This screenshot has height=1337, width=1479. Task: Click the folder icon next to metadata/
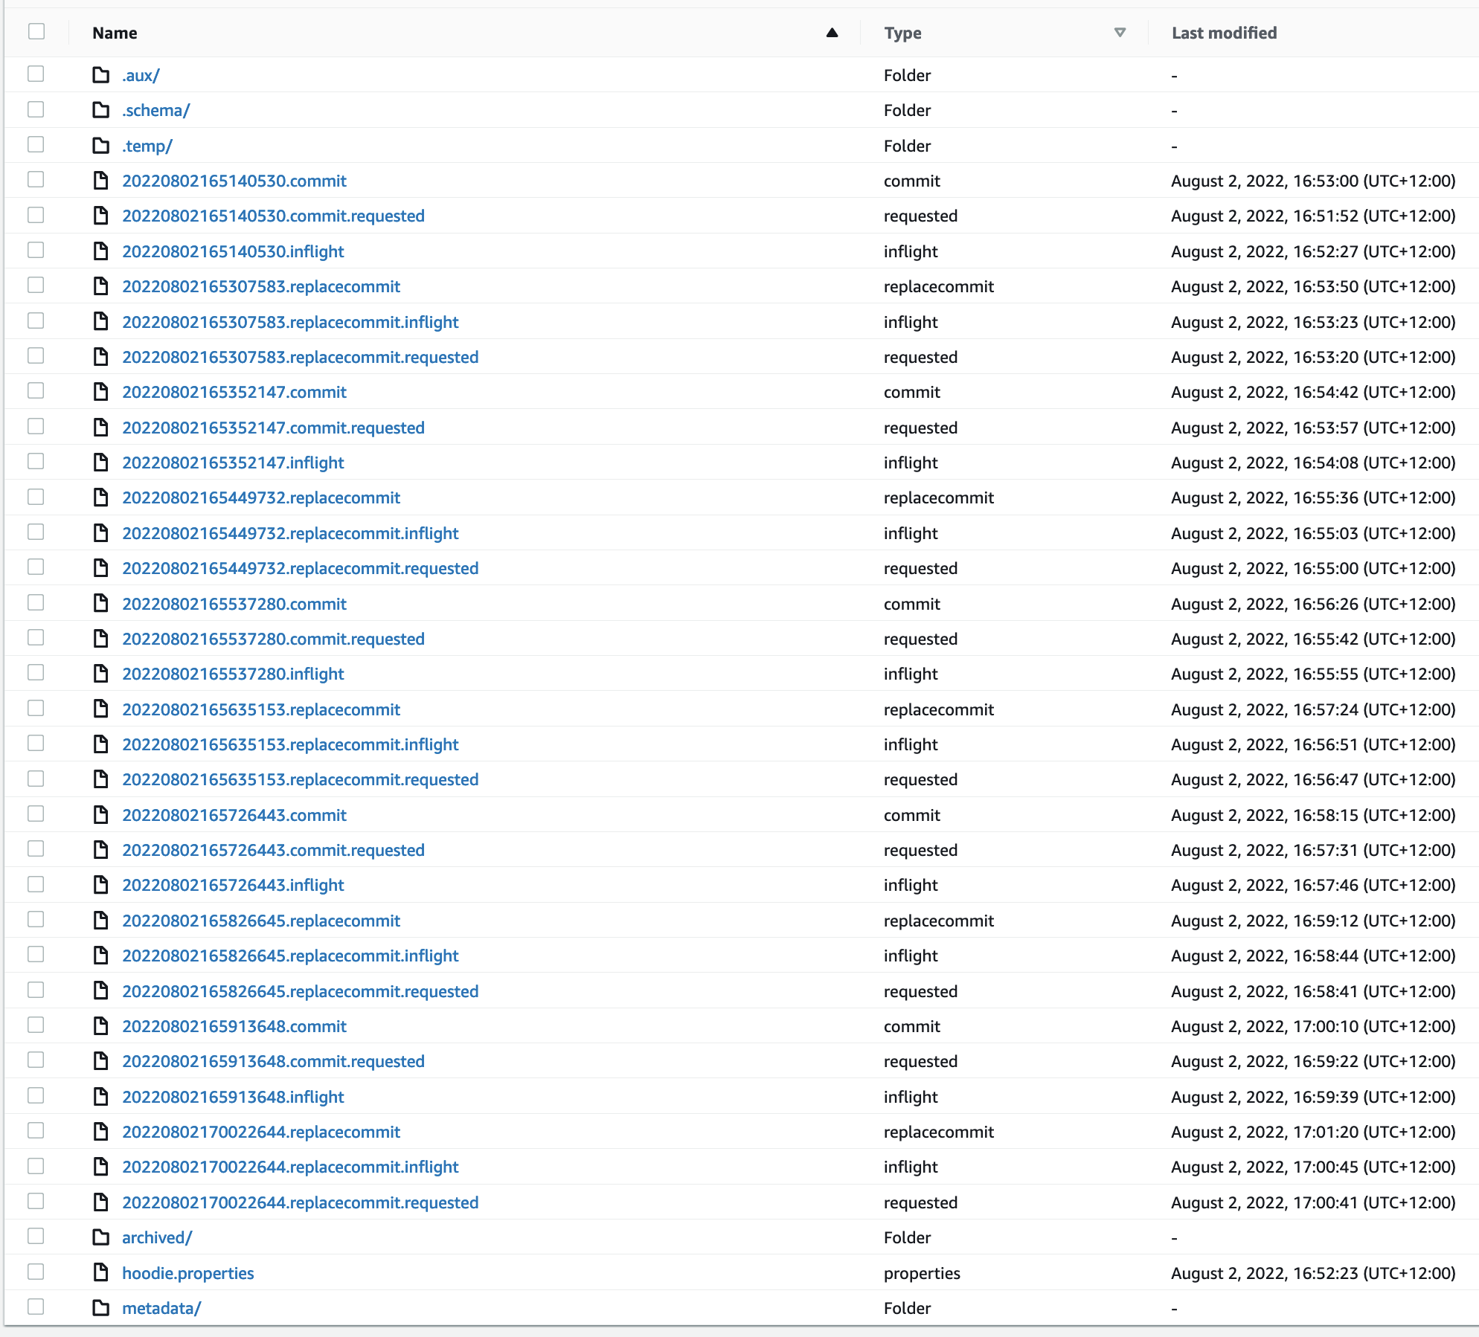100,1308
